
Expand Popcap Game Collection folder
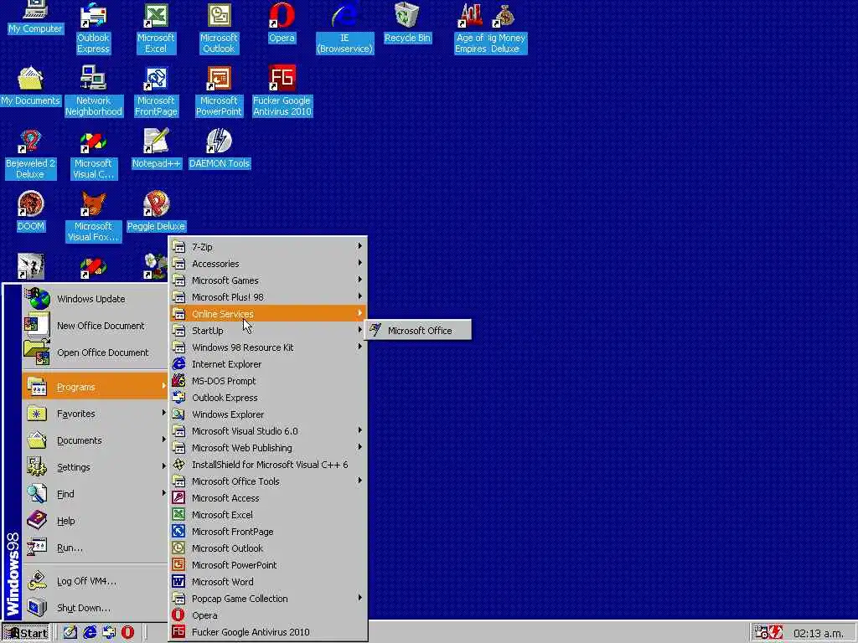pos(267,598)
